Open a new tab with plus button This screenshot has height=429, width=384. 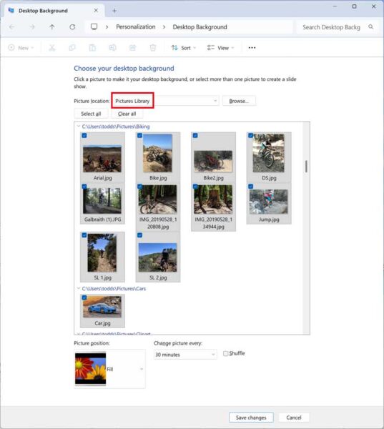(114, 11)
